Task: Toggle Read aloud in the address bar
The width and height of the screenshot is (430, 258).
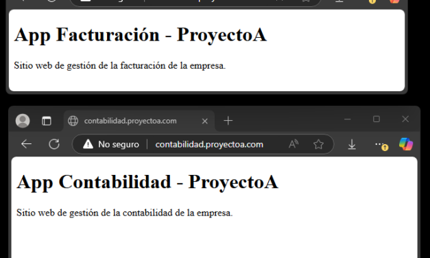Action: (294, 144)
